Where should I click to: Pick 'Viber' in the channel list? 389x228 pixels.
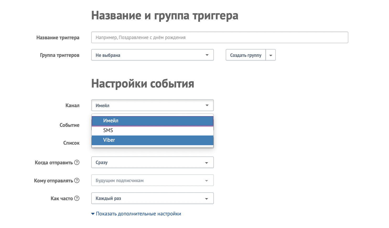pos(153,140)
